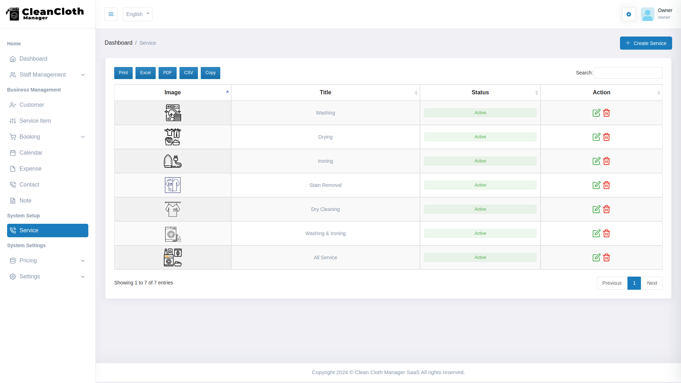Click the Active status badge for Ironing
681x383 pixels.
click(480, 161)
